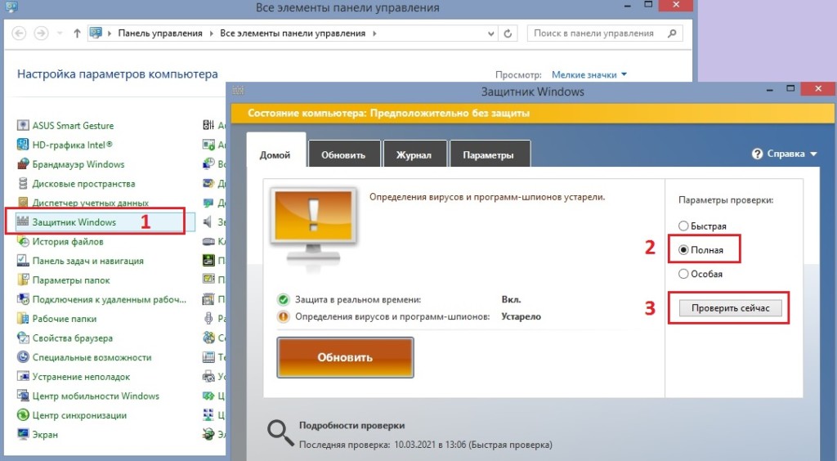Click the Control Panel window icon in title bar
The height and width of the screenshot is (461, 837).
11,7
